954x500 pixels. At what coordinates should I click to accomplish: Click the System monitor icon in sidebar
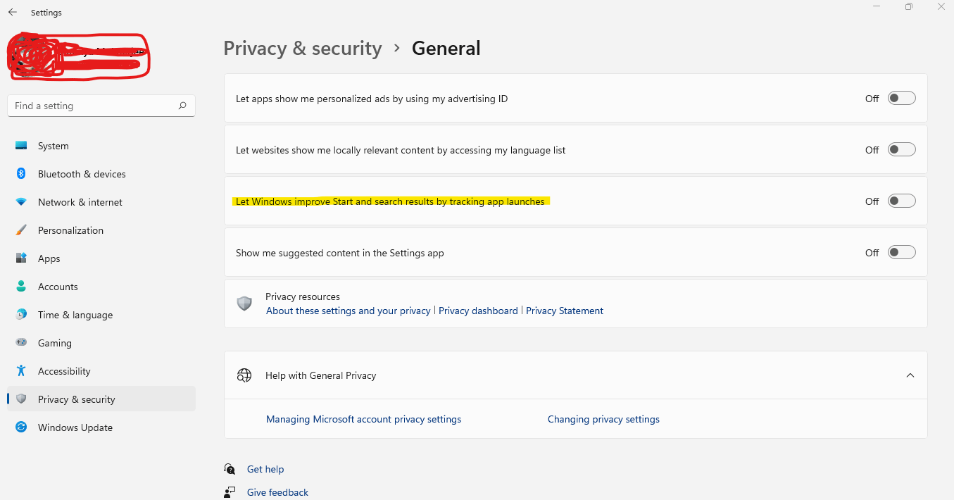pos(21,146)
